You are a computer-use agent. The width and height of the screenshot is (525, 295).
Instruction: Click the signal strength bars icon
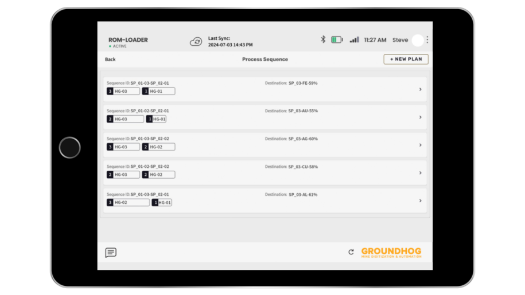point(354,40)
